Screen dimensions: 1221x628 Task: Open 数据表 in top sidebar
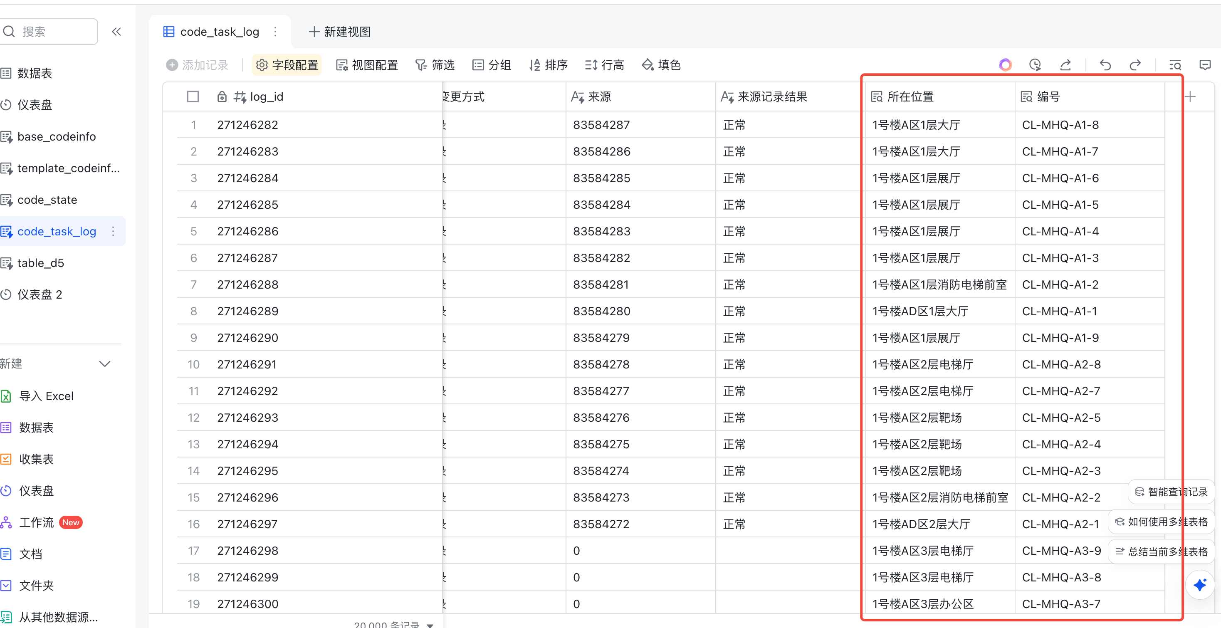tap(35, 73)
